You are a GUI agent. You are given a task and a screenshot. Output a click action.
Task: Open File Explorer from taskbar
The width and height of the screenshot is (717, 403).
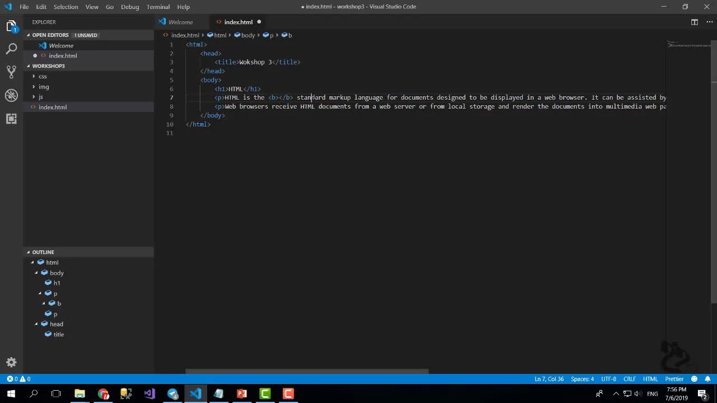pos(80,393)
